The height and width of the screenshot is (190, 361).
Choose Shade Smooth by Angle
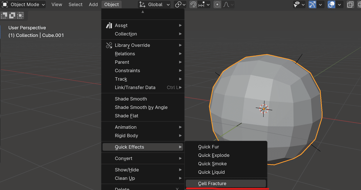(143, 107)
